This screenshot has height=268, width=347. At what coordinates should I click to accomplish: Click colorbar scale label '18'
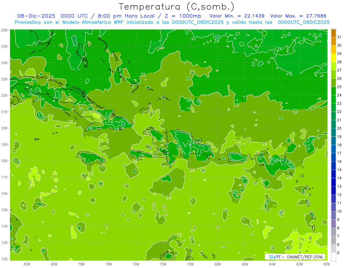coord(339,145)
